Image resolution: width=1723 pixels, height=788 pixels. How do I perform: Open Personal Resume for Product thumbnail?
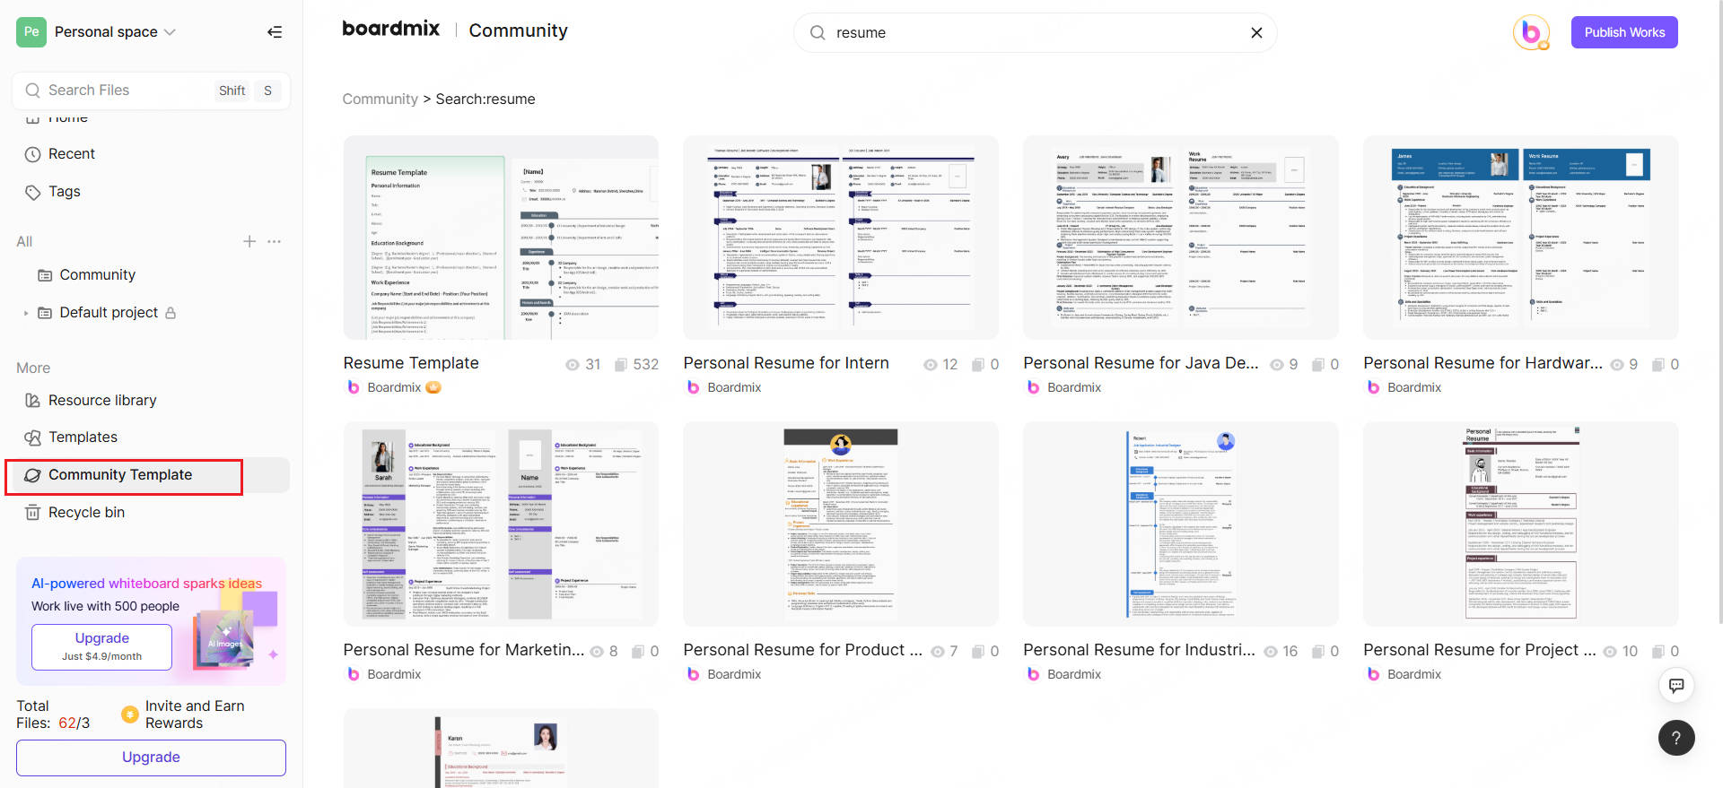[841, 524]
